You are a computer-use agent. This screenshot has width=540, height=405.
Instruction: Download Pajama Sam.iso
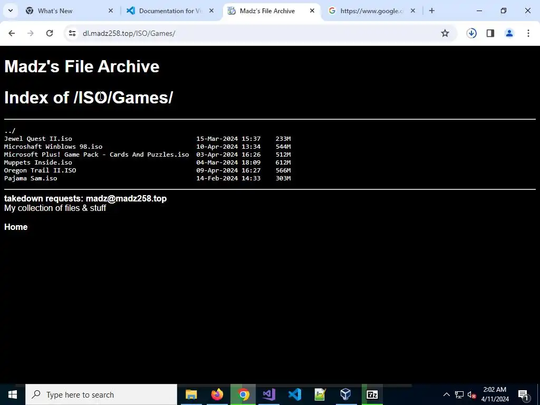pos(31,178)
